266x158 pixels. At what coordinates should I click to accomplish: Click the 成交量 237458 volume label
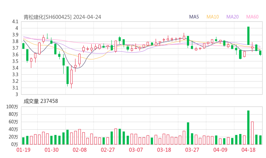coord(41,101)
